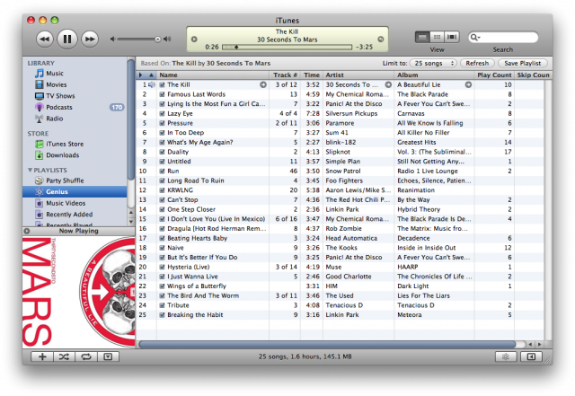Click the Refresh button
The width and height of the screenshot is (575, 396).
pos(477,64)
